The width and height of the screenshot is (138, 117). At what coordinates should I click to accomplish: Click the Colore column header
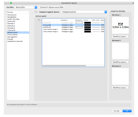87,20
